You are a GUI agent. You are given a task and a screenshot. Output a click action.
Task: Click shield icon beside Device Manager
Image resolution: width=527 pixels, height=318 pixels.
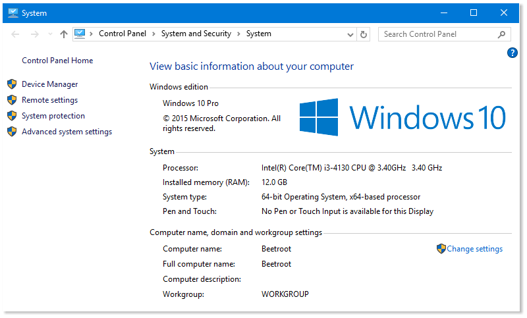point(12,84)
